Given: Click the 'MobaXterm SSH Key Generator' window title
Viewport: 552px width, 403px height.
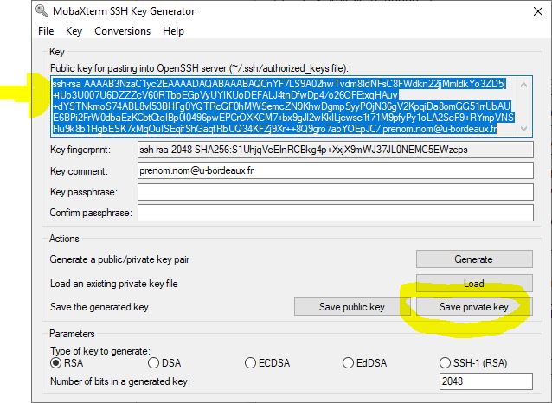Looking at the screenshot, I should 124,11.
